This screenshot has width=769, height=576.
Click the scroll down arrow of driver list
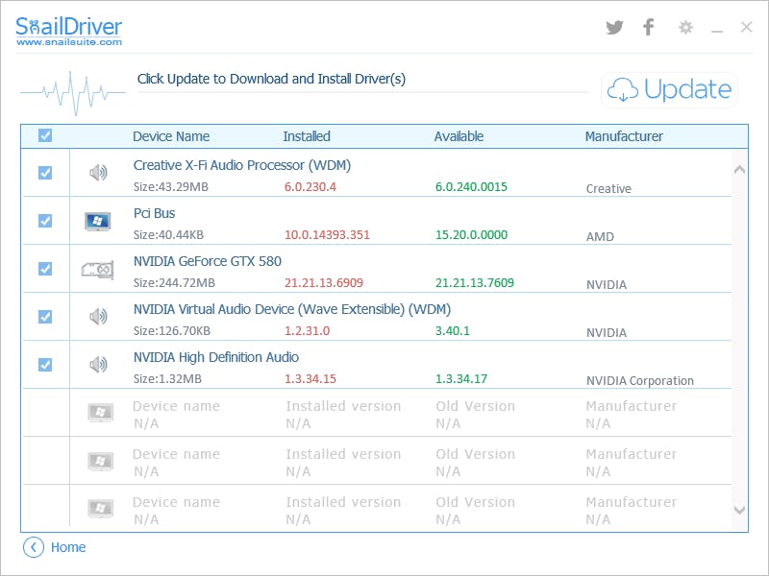pyautogui.click(x=739, y=510)
